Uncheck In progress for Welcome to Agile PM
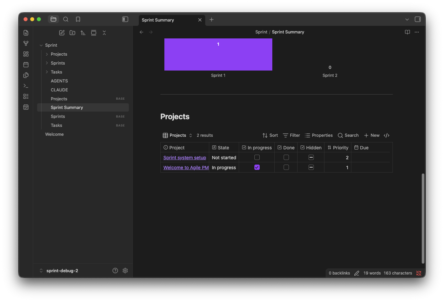Viewport: 444px width, 302px height. pos(257,167)
